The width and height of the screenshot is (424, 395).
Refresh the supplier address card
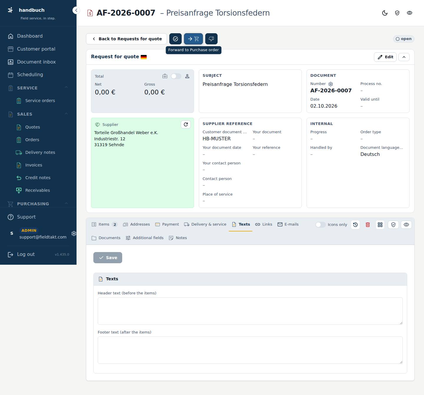186,124
